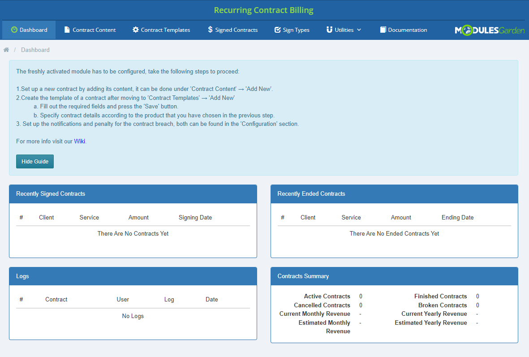This screenshot has width=529, height=357.
Task: Open the Utilities menu label
Action: click(x=344, y=30)
